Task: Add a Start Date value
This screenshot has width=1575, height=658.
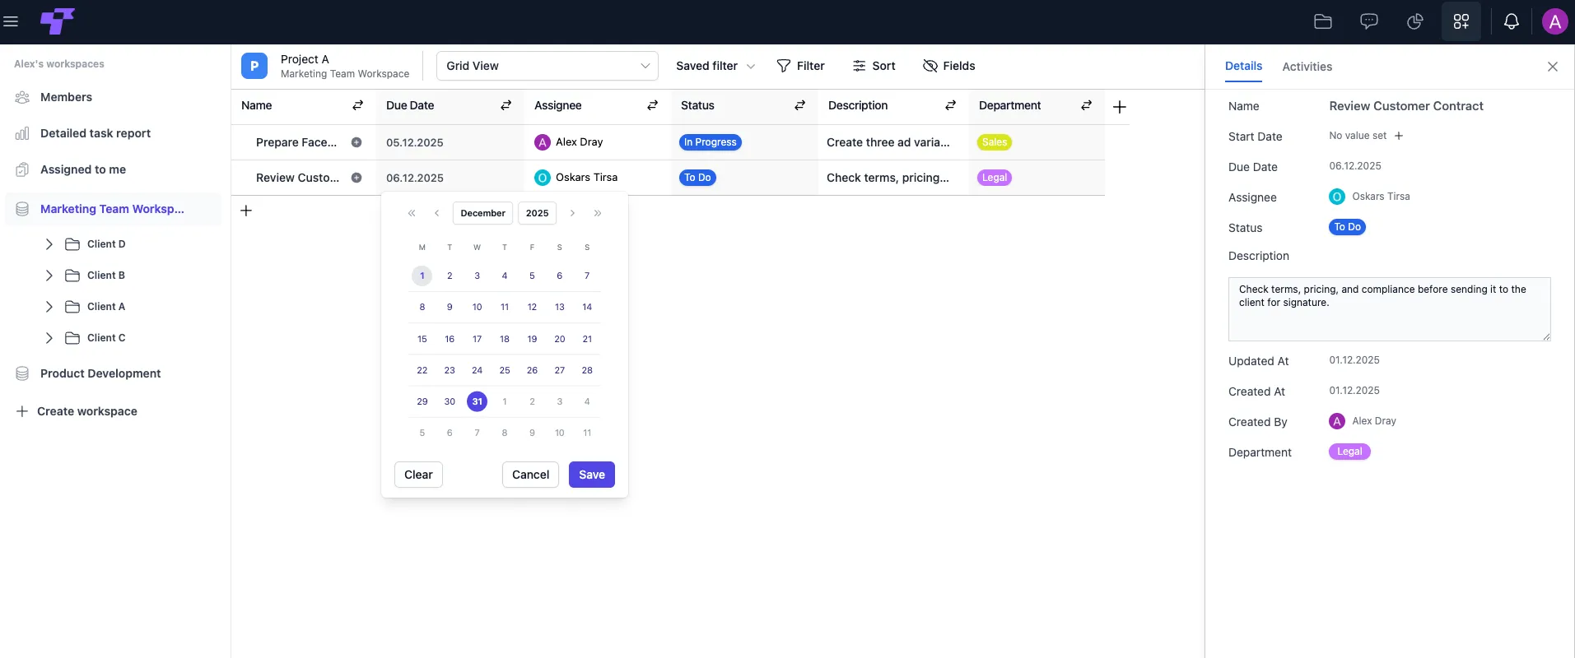Action: coord(1398,136)
